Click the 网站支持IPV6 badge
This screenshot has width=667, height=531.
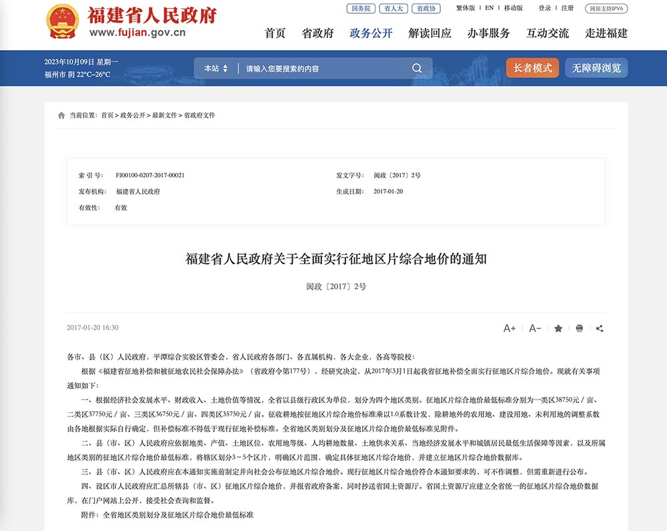tap(606, 8)
